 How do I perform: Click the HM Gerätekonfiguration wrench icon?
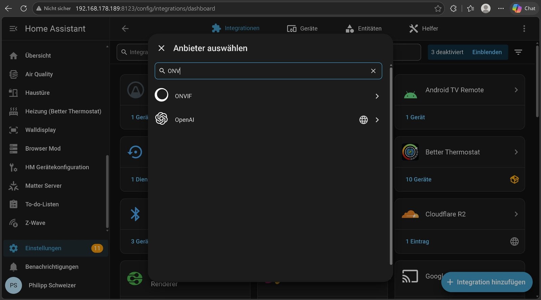pos(14,167)
